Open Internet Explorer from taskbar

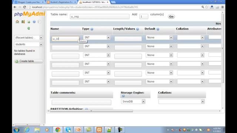(x=27, y=130)
